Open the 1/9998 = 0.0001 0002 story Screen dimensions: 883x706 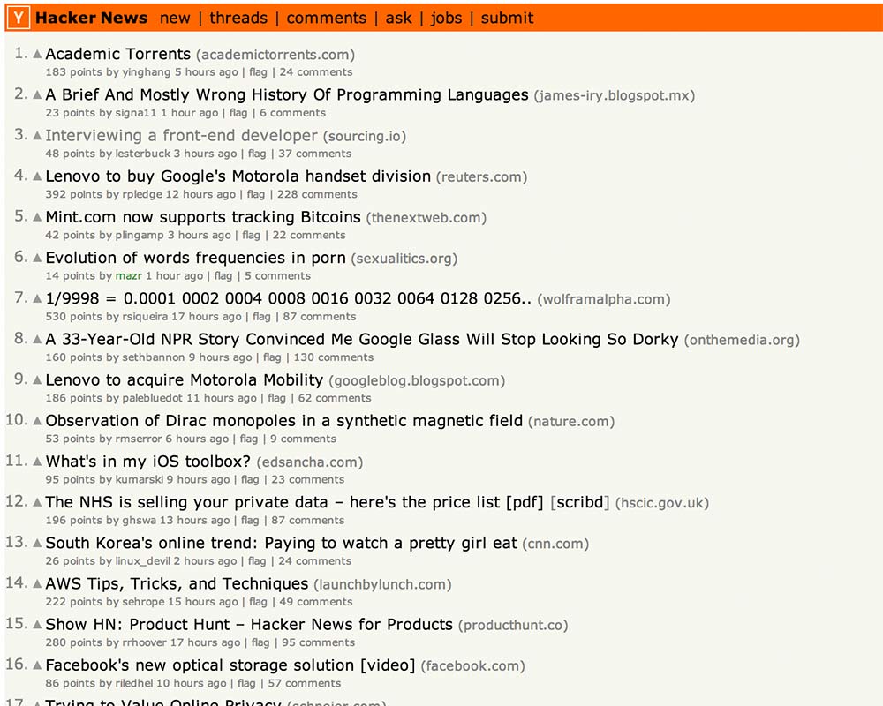tap(289, 298)
